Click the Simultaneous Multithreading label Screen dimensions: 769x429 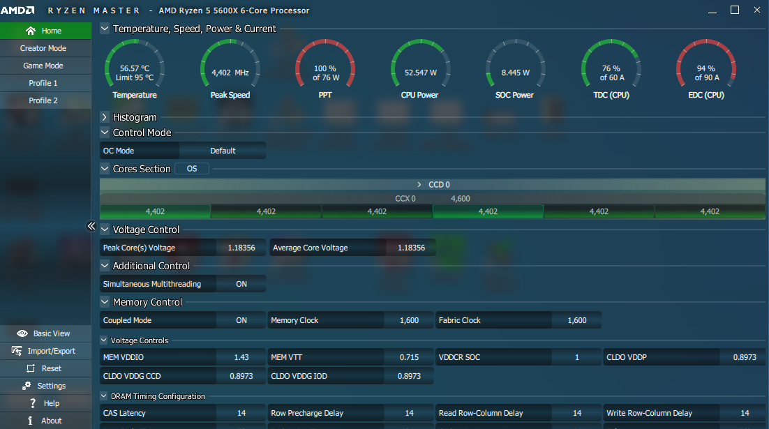tap(152, 284)
